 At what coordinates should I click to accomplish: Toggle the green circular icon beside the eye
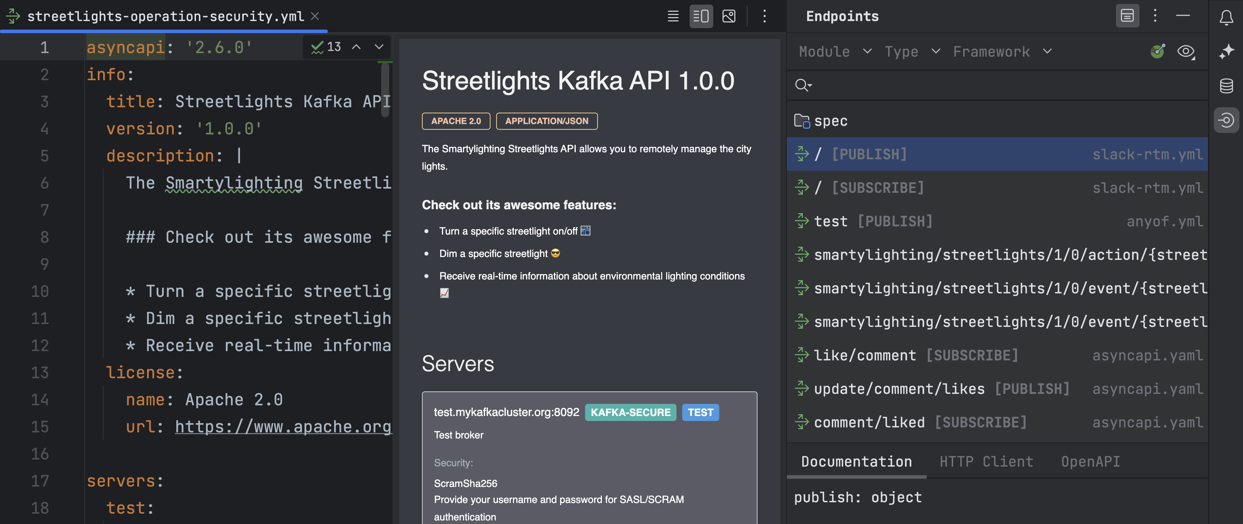pos(1157,52)
